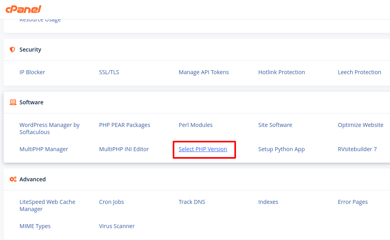The image size is (390, 240).
Task: Launch the Virus Scanner
Action: pyautogui.click(x=117, y=226)
